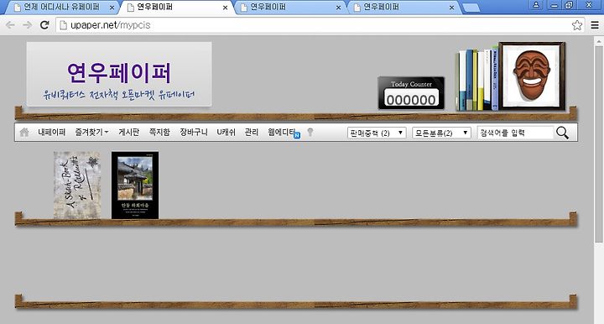The height and width of the screenshot is (324, 604).
Task: Switch to fourth 연우페이퍼 tab
Action: [403, 8]
